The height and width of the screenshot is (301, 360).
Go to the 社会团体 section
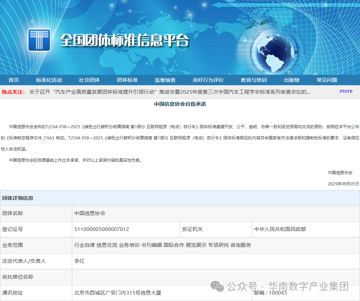[x=89, y=80]
